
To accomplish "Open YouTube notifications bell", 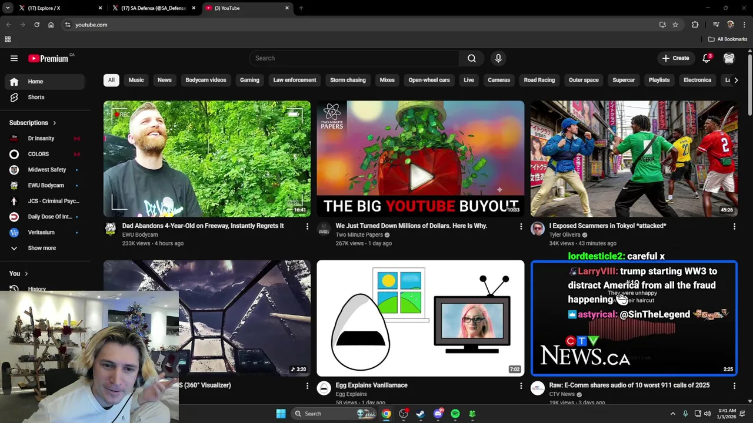I will click(707, 58).
